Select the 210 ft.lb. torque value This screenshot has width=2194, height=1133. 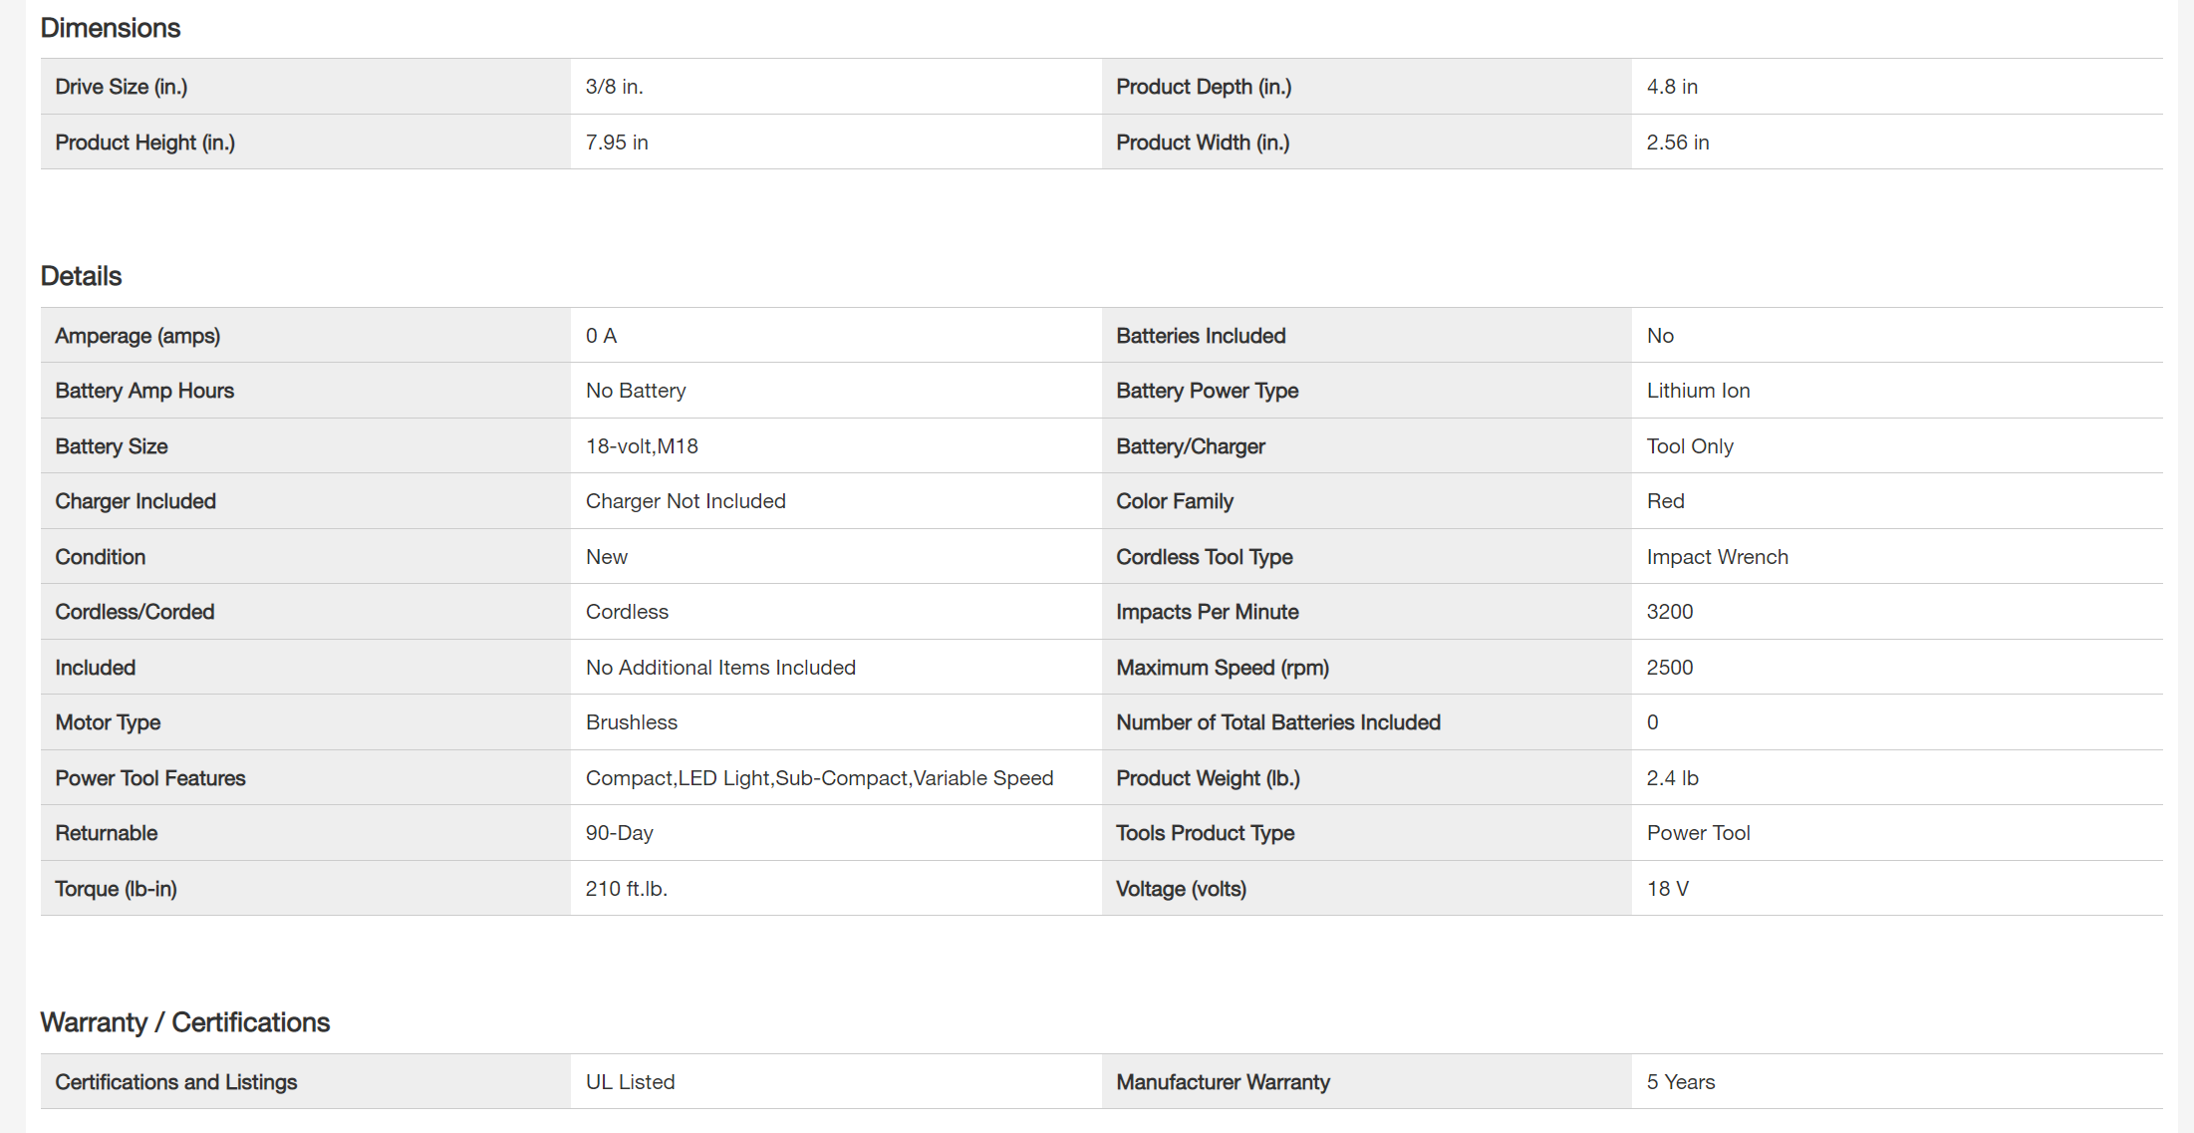tap(626, 889)
